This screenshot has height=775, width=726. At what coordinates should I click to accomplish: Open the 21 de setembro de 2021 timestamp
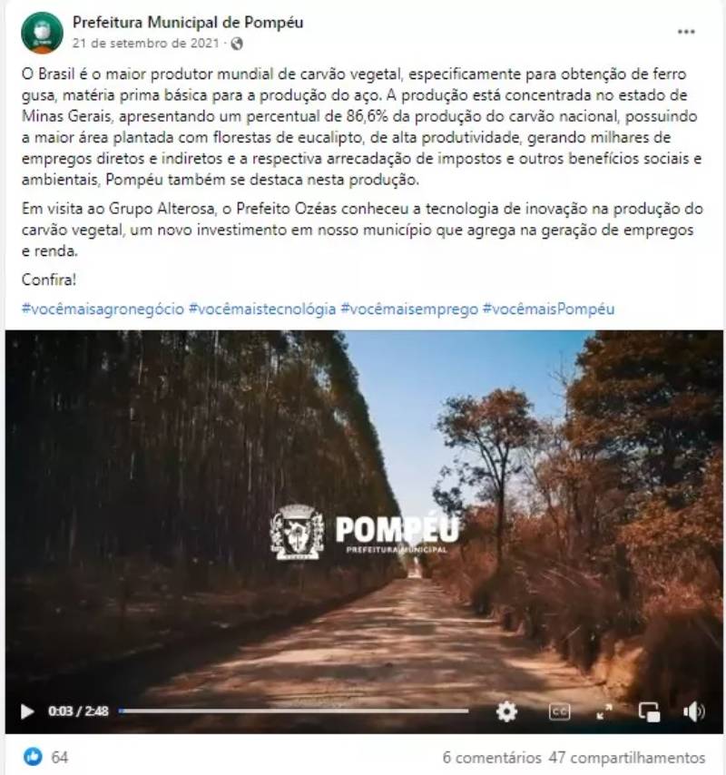[146, 44]
